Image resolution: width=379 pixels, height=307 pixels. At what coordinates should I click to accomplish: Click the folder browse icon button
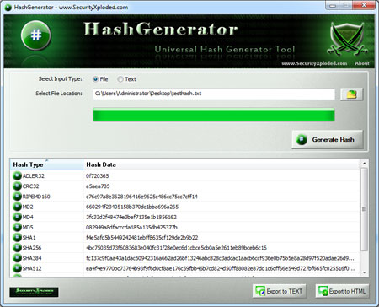pos(351,94)
